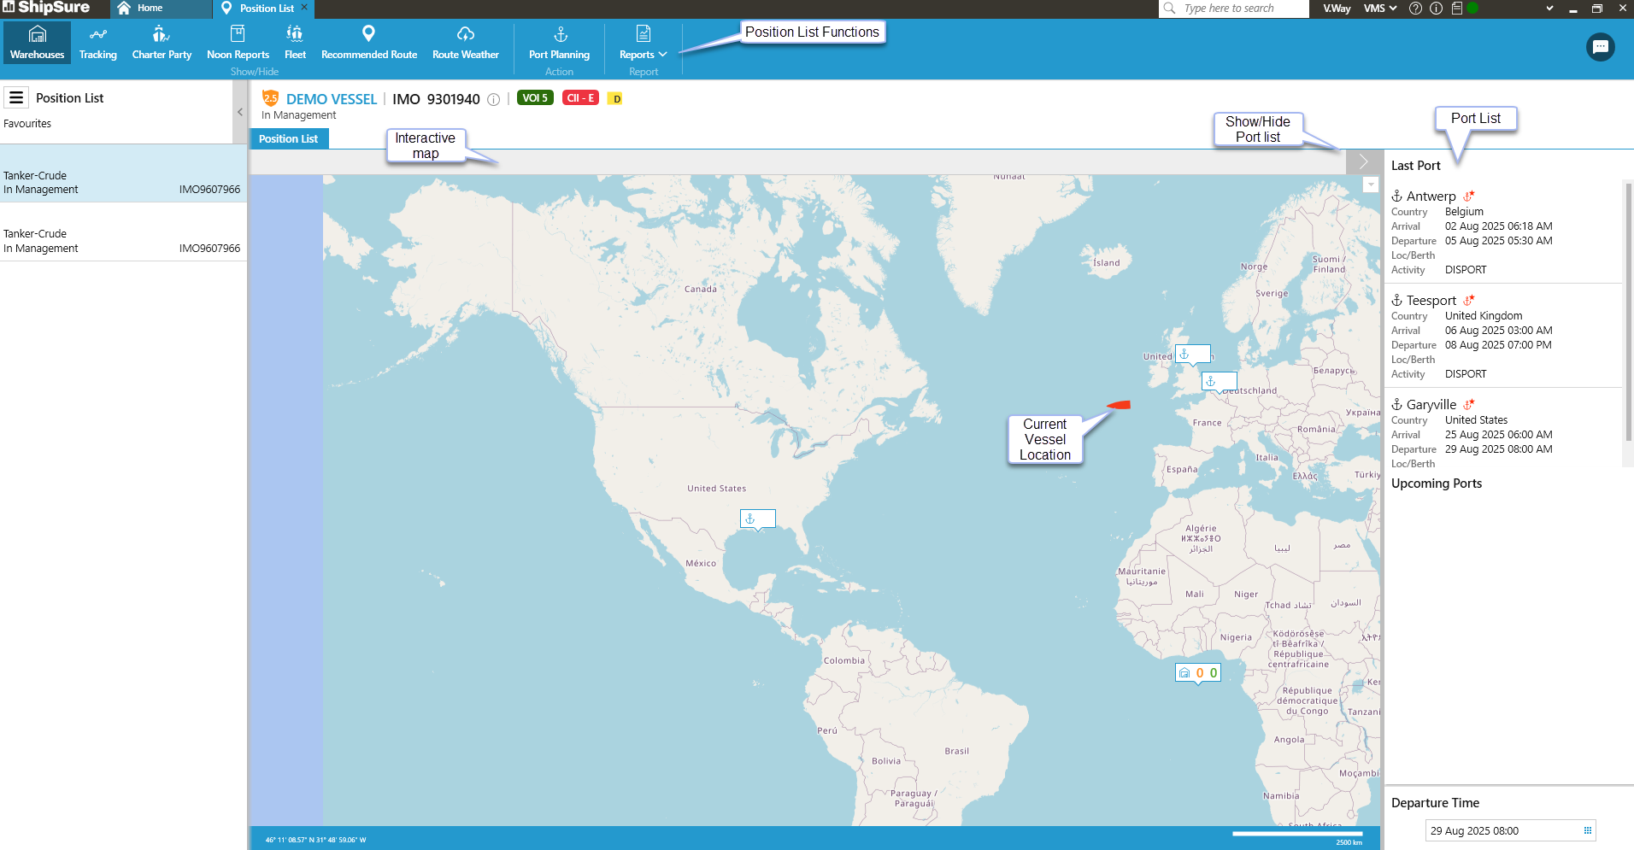Open Port Planning anchor action
The width and height of the screenshot is (1634, 850).
click(x=560, y=43)
